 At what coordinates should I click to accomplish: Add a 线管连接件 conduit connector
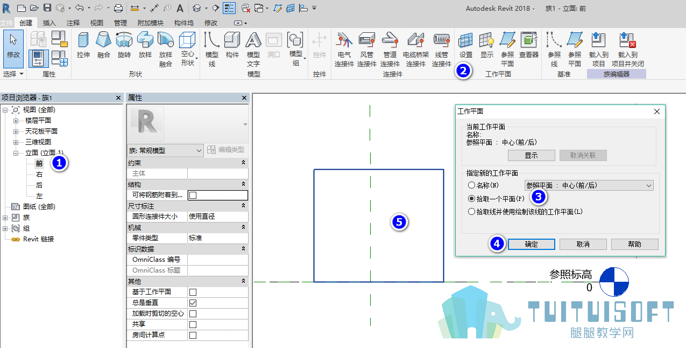tap(442, 49)
